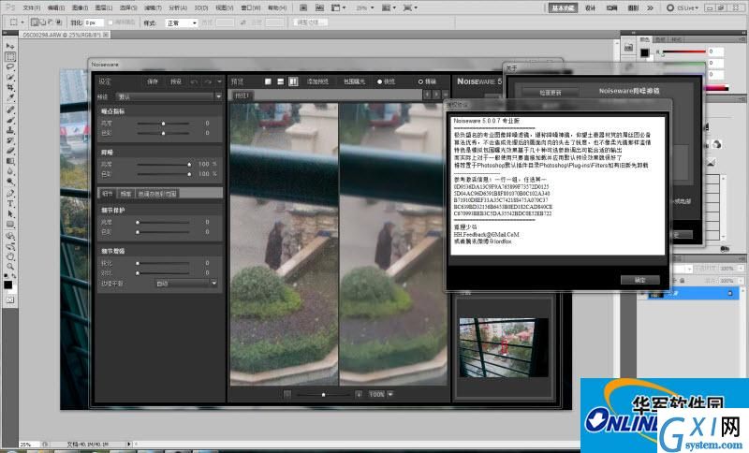Image resolution: width=749 pixels, height=453 pixels.
Task: Click the 降噪 luminance slider handle
Action: pyautogui.click(x=189, y=164)
